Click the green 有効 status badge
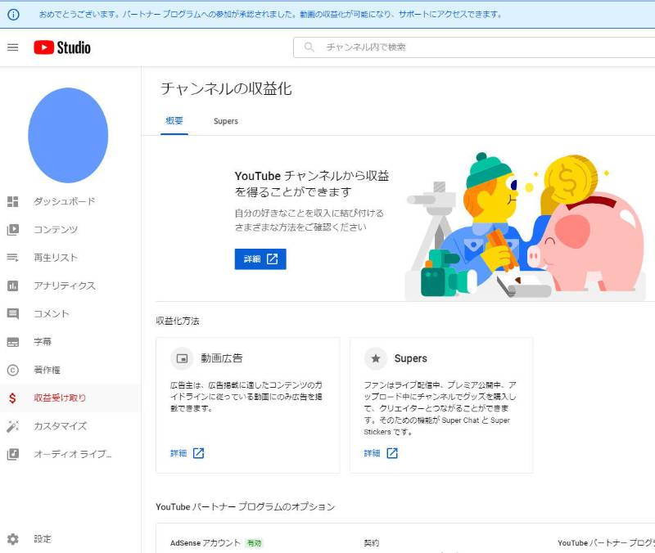This screenshot has width=655, height=553. [x=254, y=543]
